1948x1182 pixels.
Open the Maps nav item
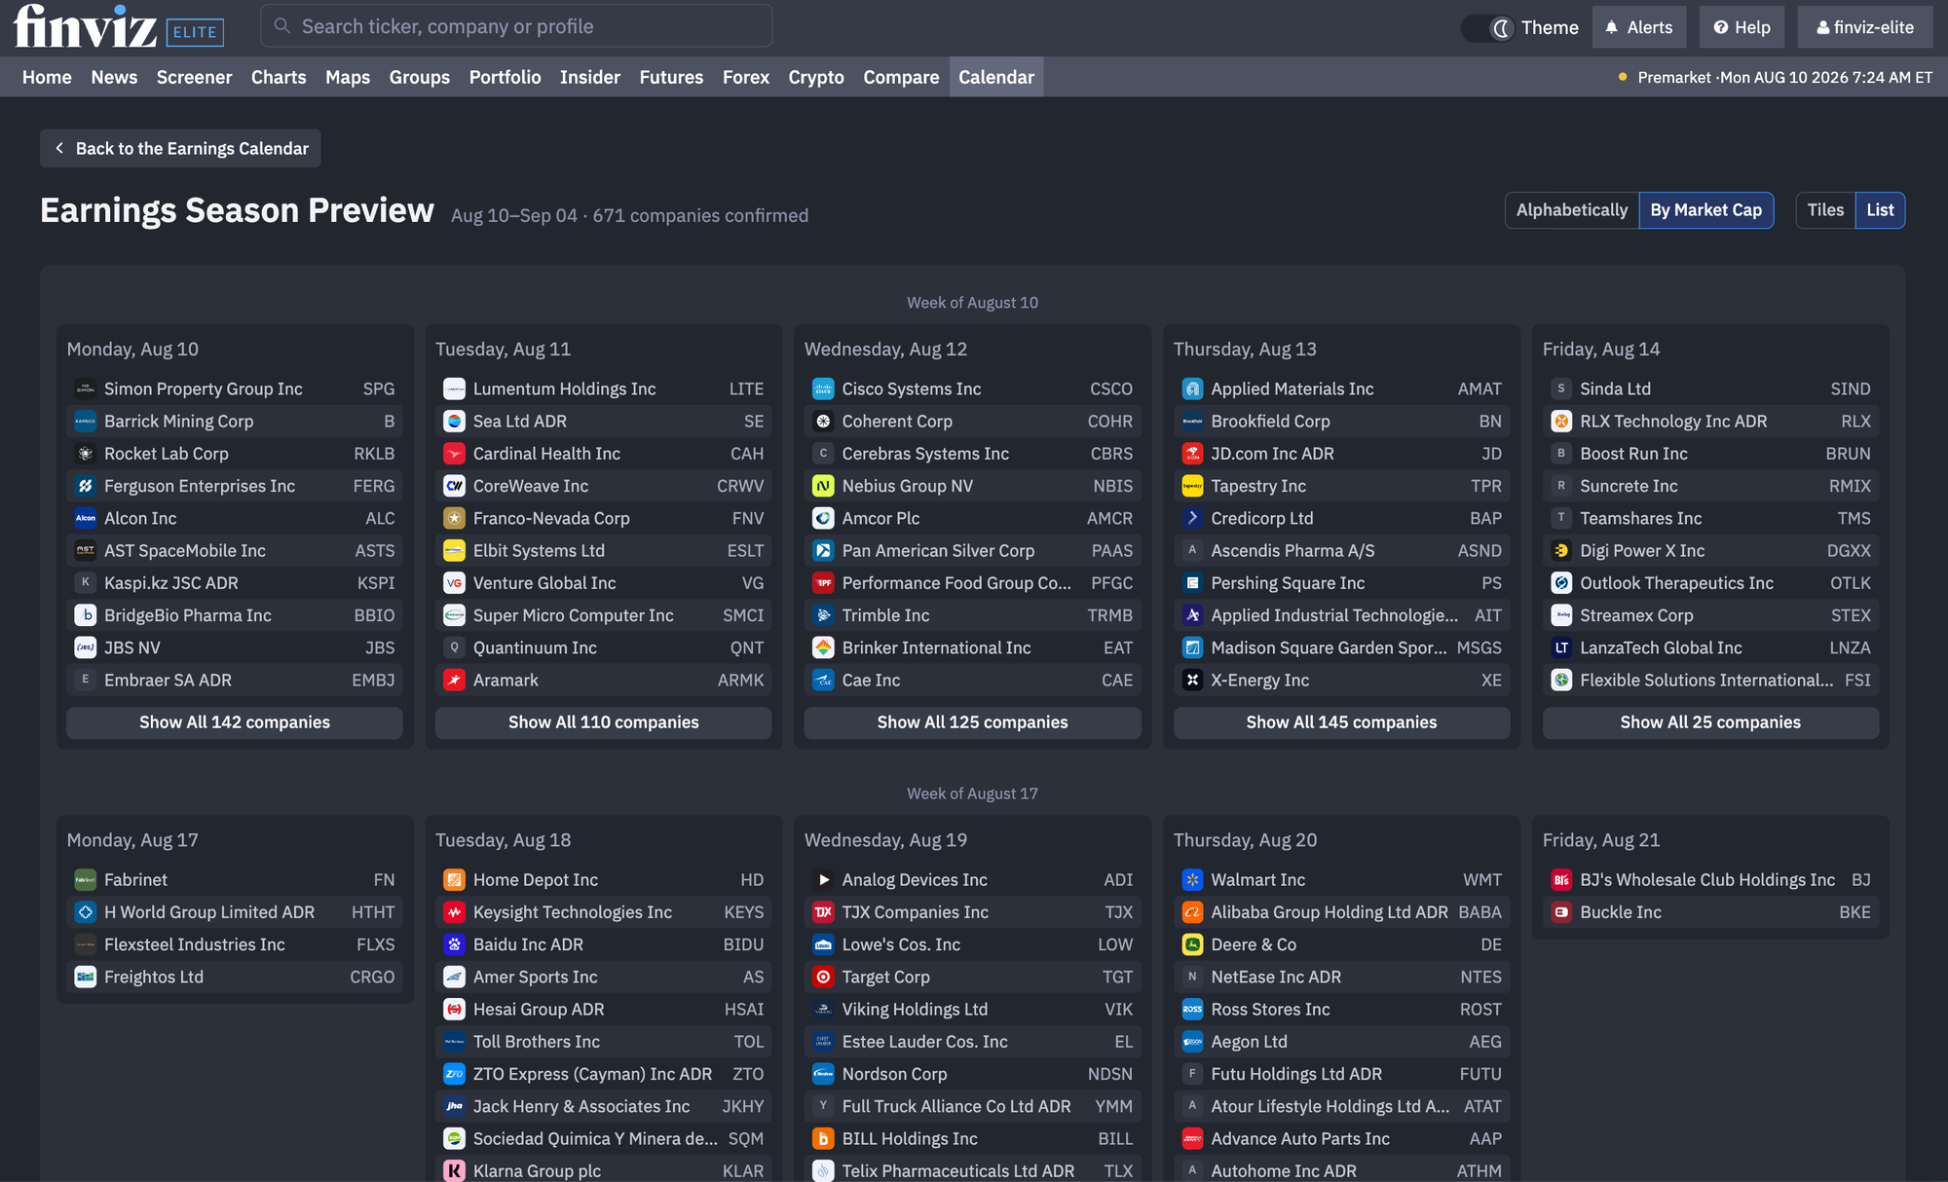[x=348, y=77]
